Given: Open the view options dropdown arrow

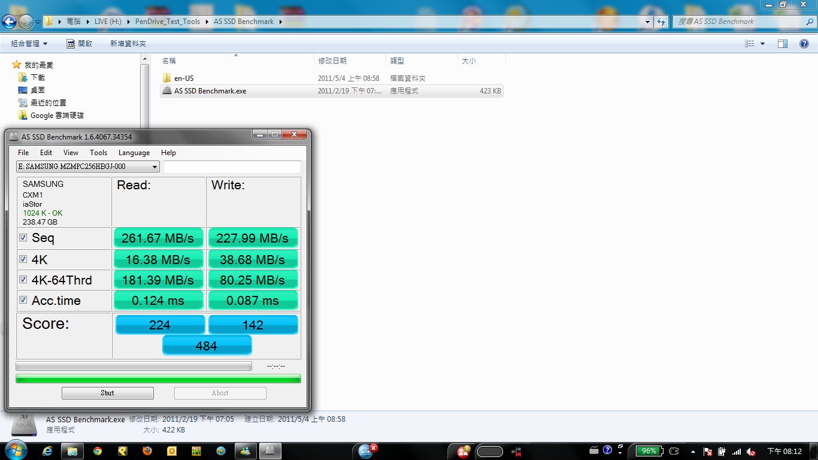Looking at the screenshot, I should point(762,44).
